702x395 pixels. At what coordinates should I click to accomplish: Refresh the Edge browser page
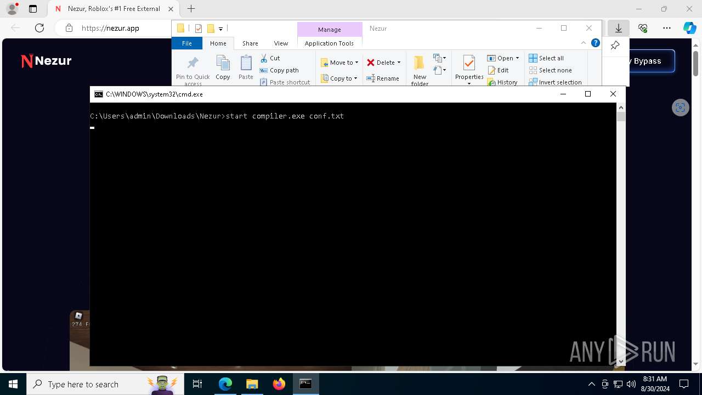point(39,28)
